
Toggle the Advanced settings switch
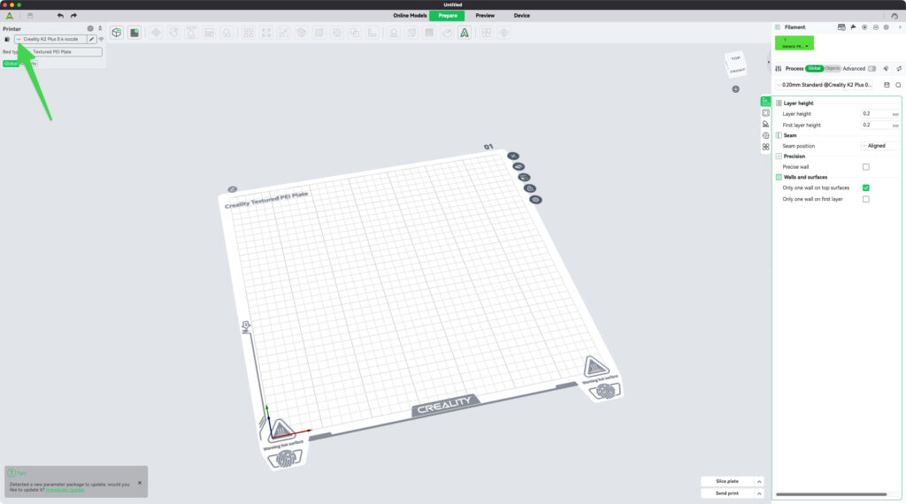pyautogui.click(x=871, y=68)
